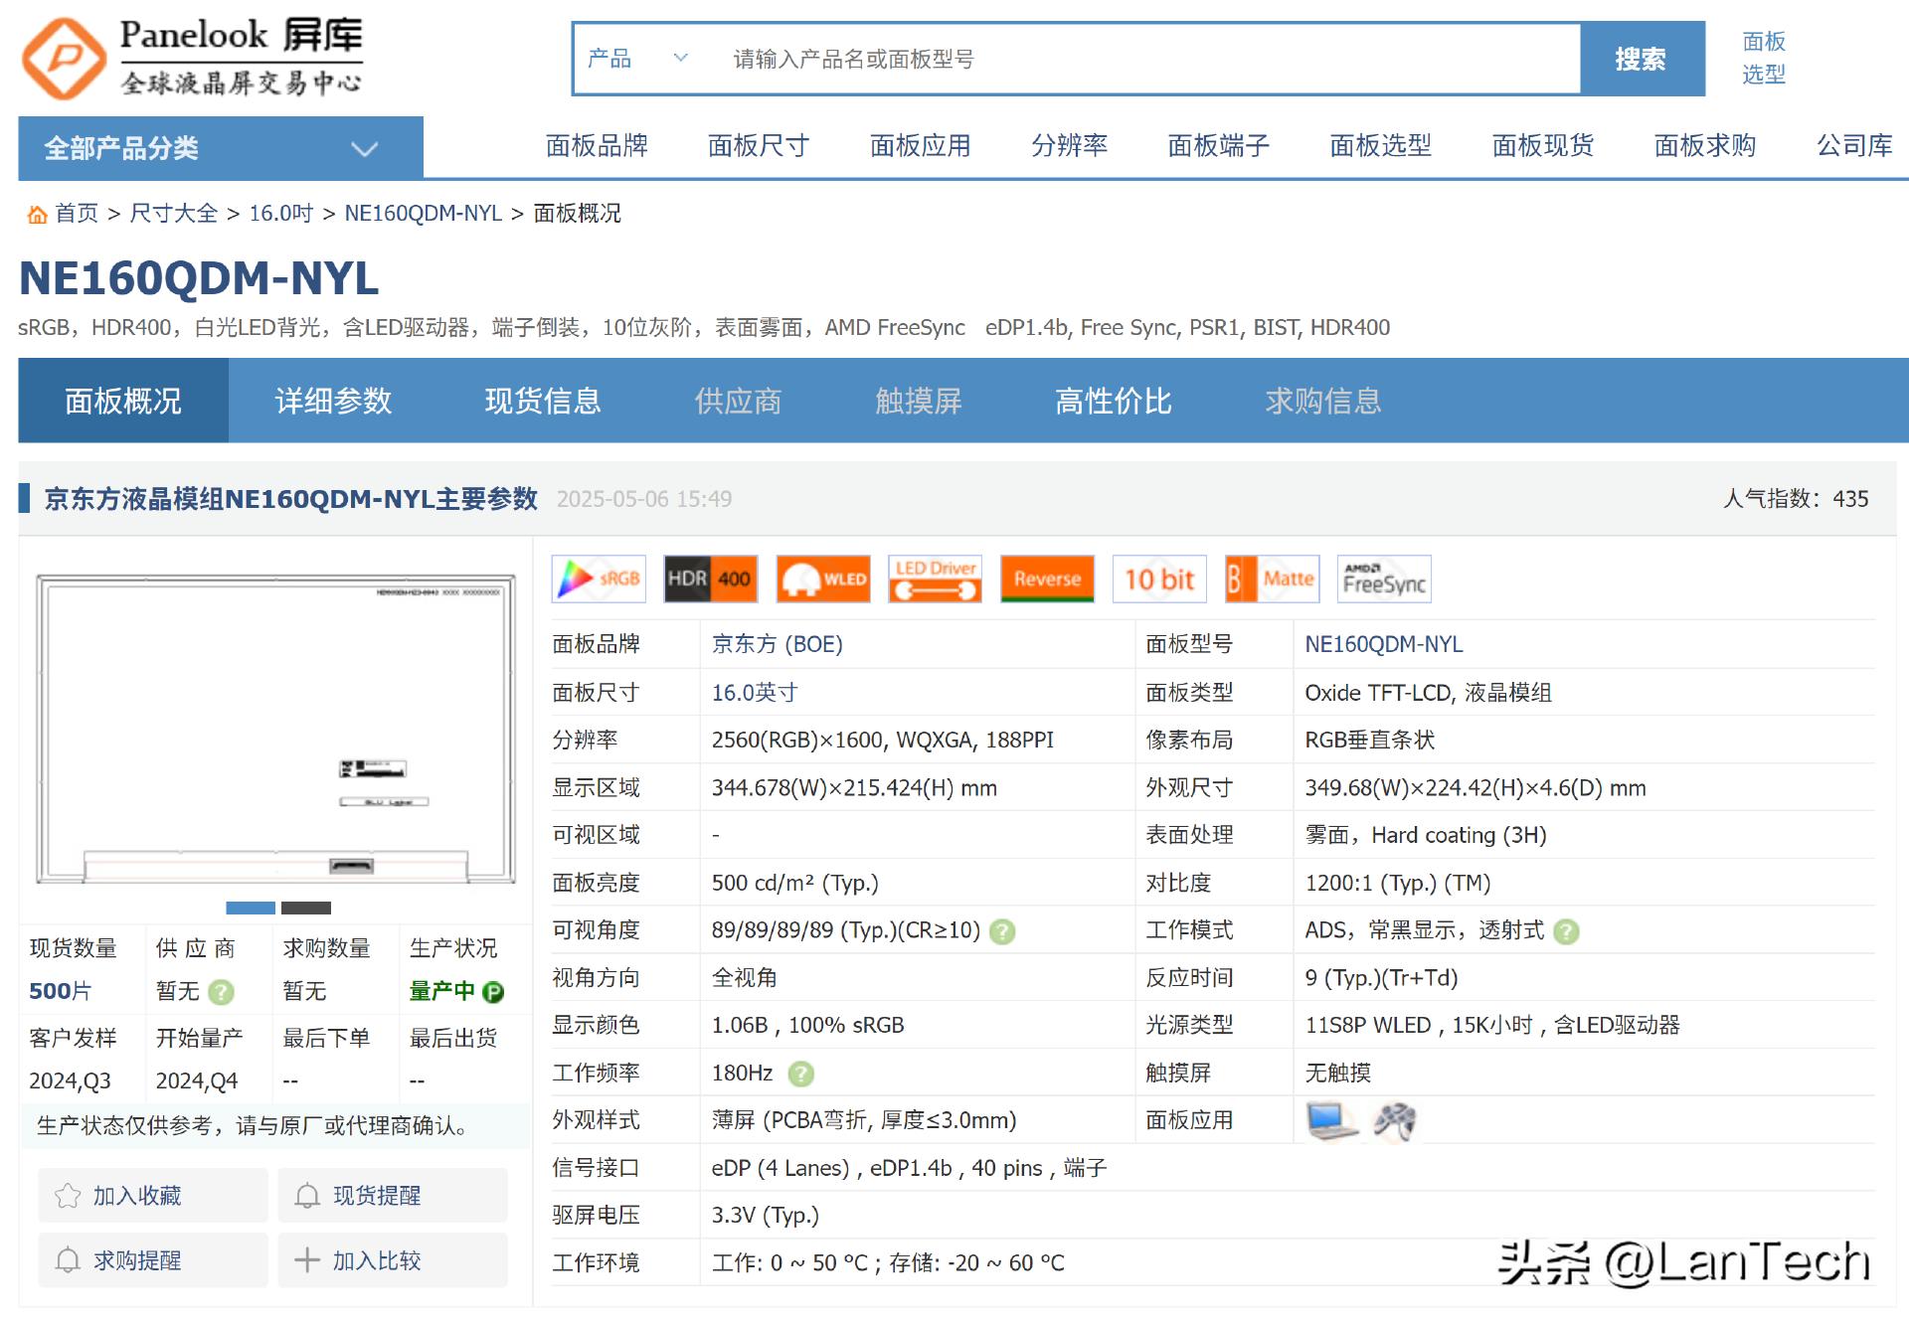Click help icon beside 供应商 暂无
Image resolution: width=1909 pixels, height=1326 pixels.
point(222,992)
